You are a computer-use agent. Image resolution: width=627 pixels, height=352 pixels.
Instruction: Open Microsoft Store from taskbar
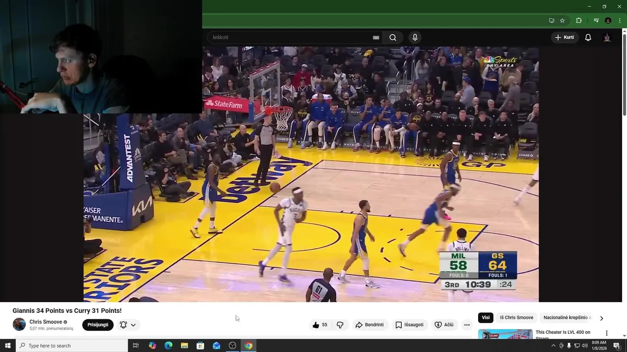(200, 346)
